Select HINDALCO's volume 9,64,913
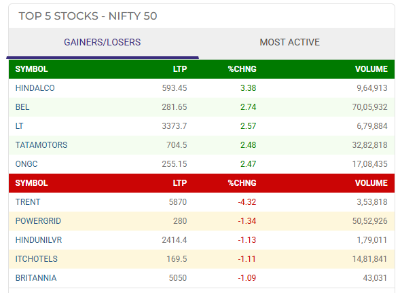Screen dimensions: 400x293 tap(372, 88)
